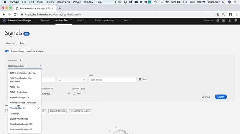This screenshot has height=134, width=240.
Task: Reload the page with refresh icon
Action: coord(15,14)
